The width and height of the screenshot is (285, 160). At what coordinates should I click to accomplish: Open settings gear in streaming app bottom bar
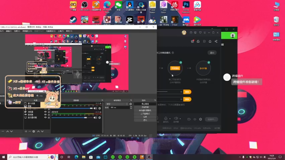pos(201,119)
